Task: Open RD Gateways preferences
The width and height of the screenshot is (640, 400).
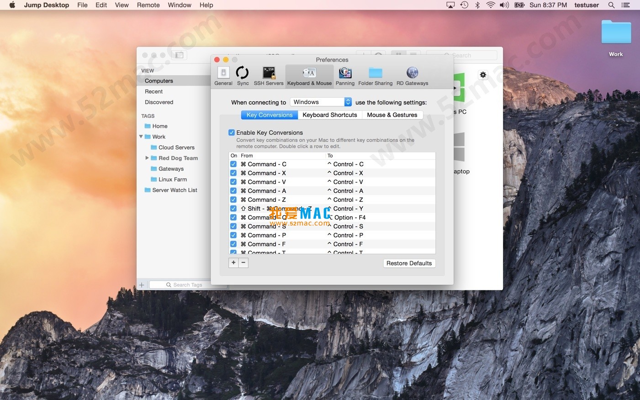Action: [x=412, y=76]
